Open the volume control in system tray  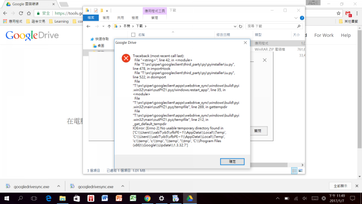(305, 198)
